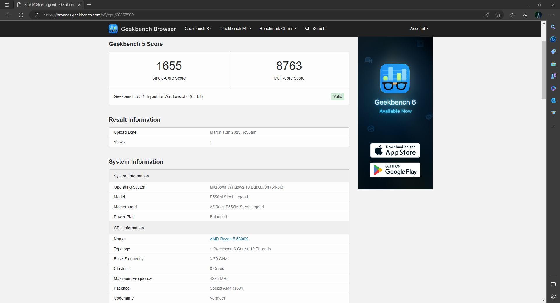Click Microsoft Windows 10 Education value
The image size is (560, 303).
[x=246, y=187]
